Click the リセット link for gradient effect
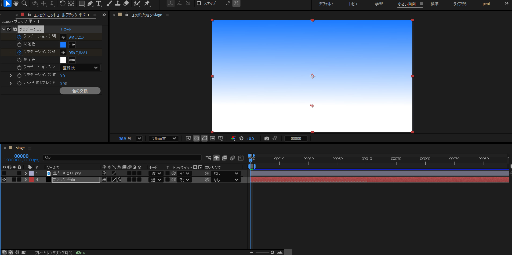Image resolution: width=512 pixels, height=255 pixels. 65,29
